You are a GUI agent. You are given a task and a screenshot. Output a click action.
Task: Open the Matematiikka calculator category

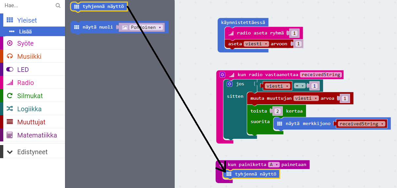[x=37, y=135]
